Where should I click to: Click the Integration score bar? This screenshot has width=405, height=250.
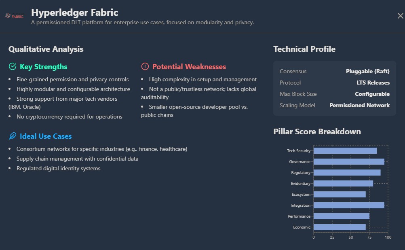point(348,206)
